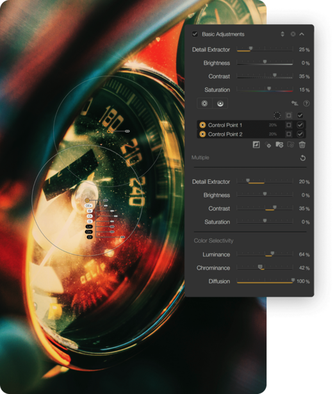Click the control point marker near the 180 numeral
The image size is (335, 394).
click(109, 131)
